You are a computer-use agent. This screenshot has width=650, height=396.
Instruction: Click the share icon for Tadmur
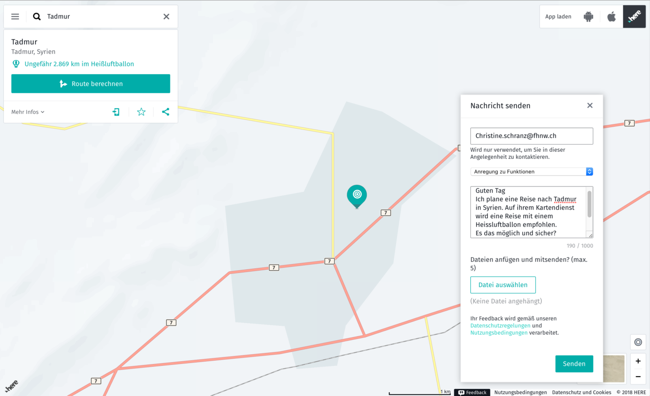pos(166,112)
